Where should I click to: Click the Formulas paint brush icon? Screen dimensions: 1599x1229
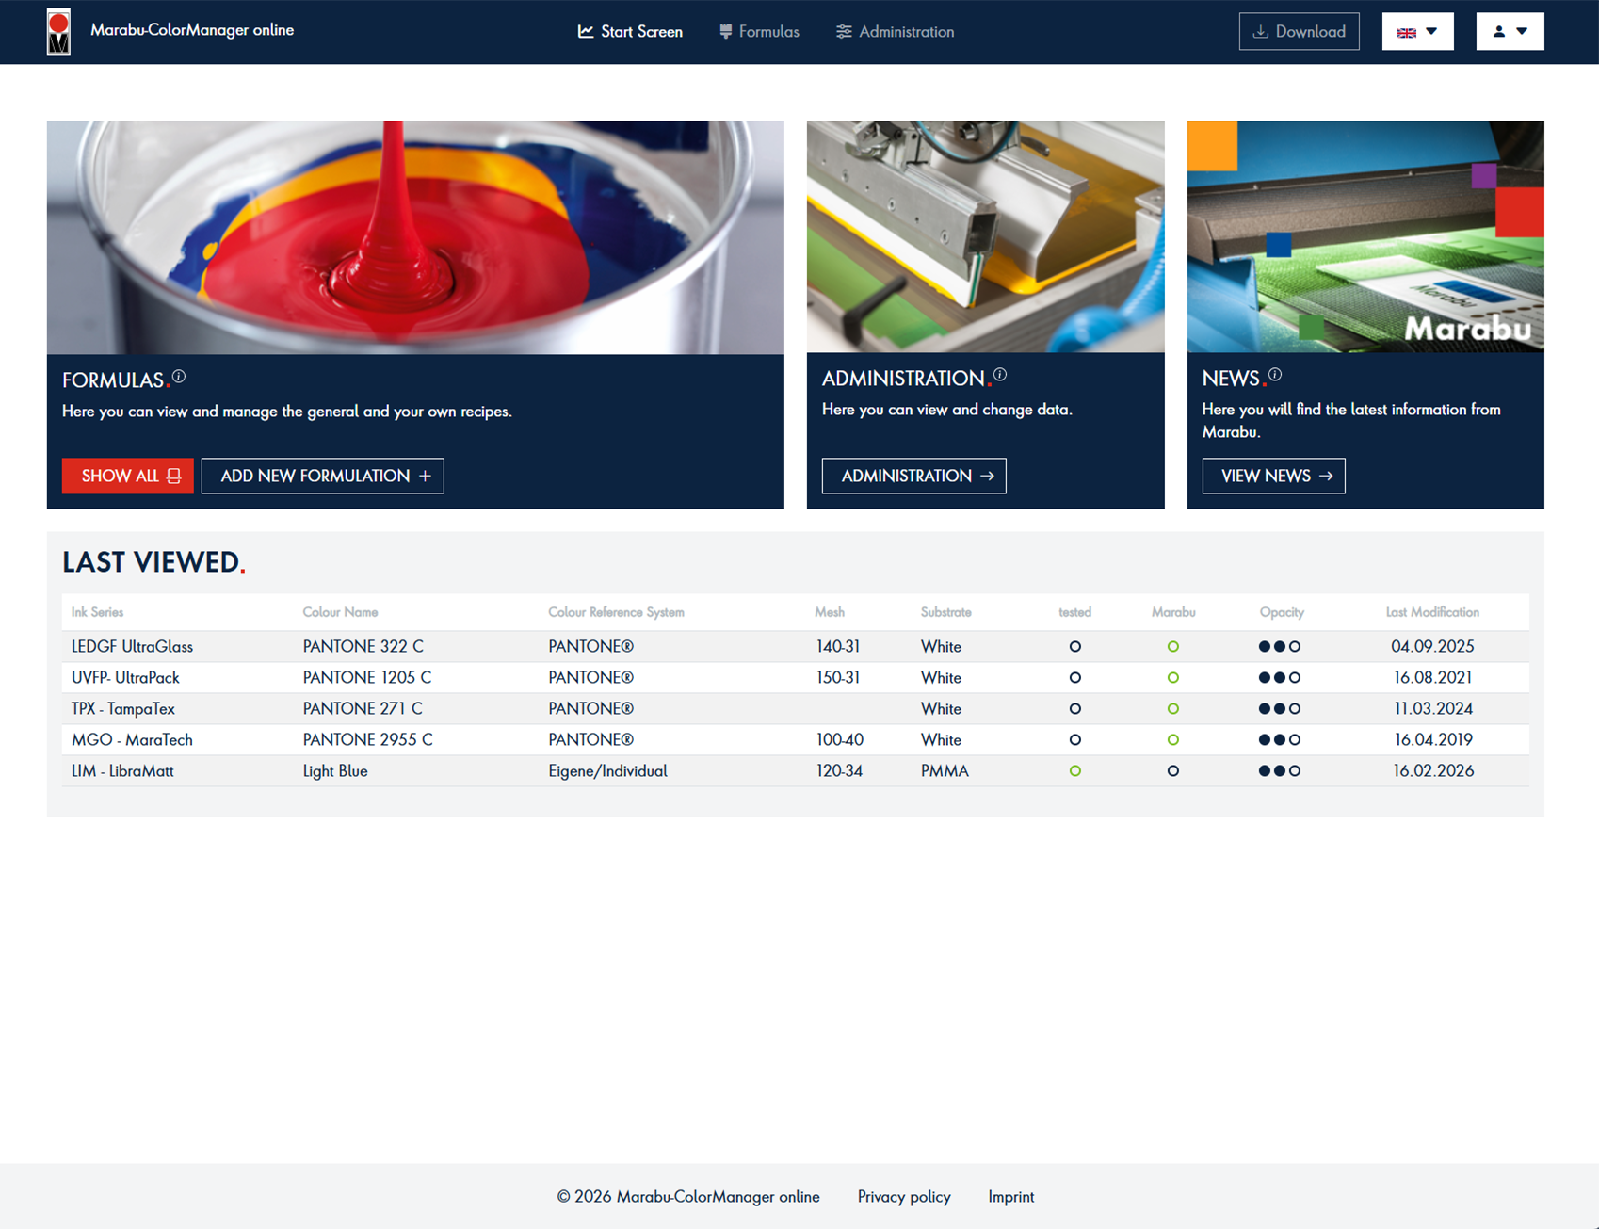(725, 31)
